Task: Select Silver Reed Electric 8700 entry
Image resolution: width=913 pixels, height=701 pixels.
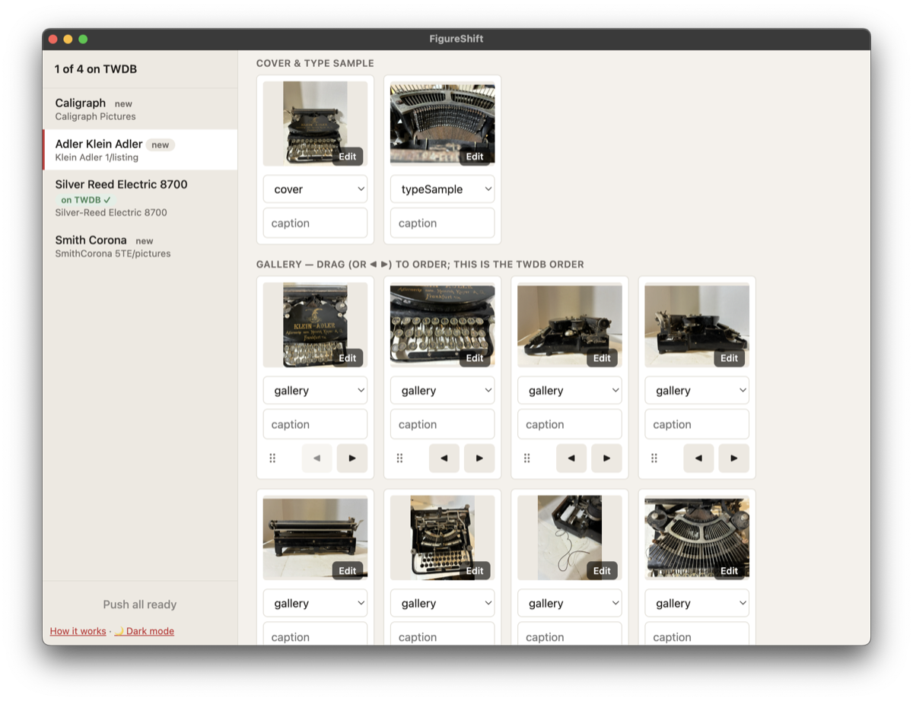Action: coord(141,198)
